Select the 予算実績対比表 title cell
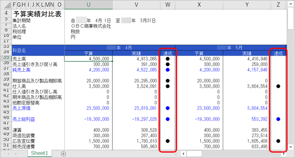 (x=37, y=14)
